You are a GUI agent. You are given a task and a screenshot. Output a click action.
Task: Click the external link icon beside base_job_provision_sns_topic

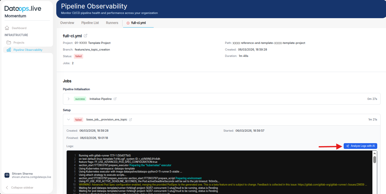130,120
